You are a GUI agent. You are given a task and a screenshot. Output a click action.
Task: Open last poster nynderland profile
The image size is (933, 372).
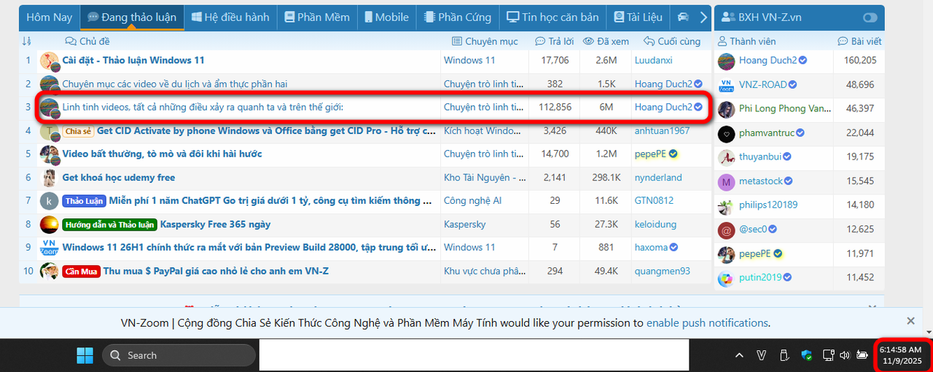coord(658,177)
